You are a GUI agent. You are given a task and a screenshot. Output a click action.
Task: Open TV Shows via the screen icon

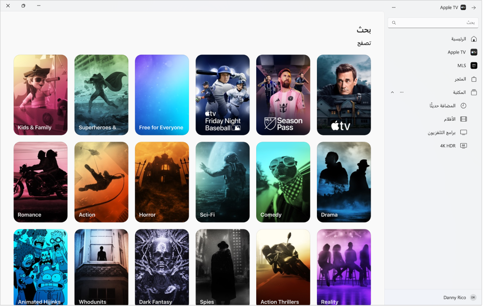pyautogui.click(x=463, y=132)
